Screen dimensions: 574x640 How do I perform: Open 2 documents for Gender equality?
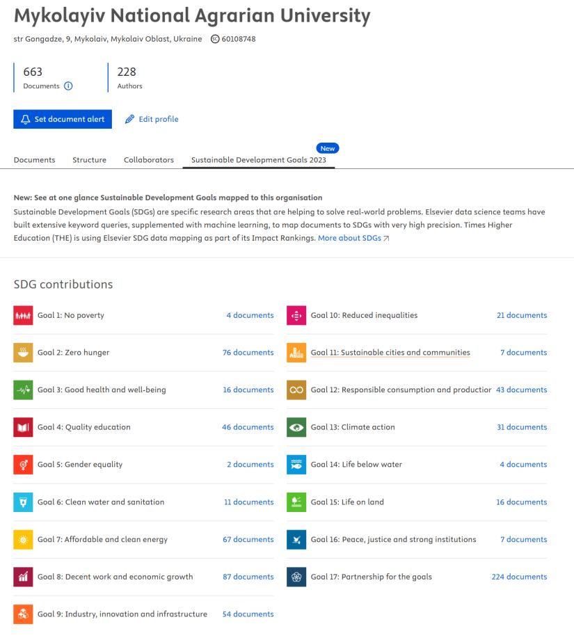[250, 465]
